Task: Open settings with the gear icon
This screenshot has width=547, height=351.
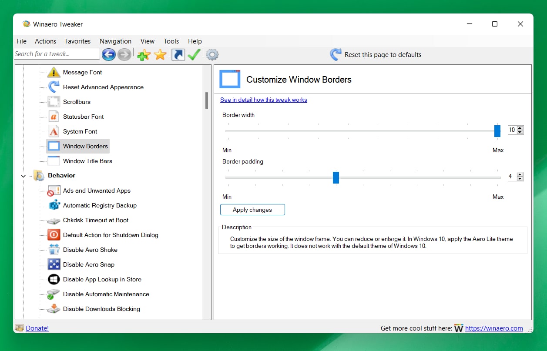Action: [x=212, y=55]
